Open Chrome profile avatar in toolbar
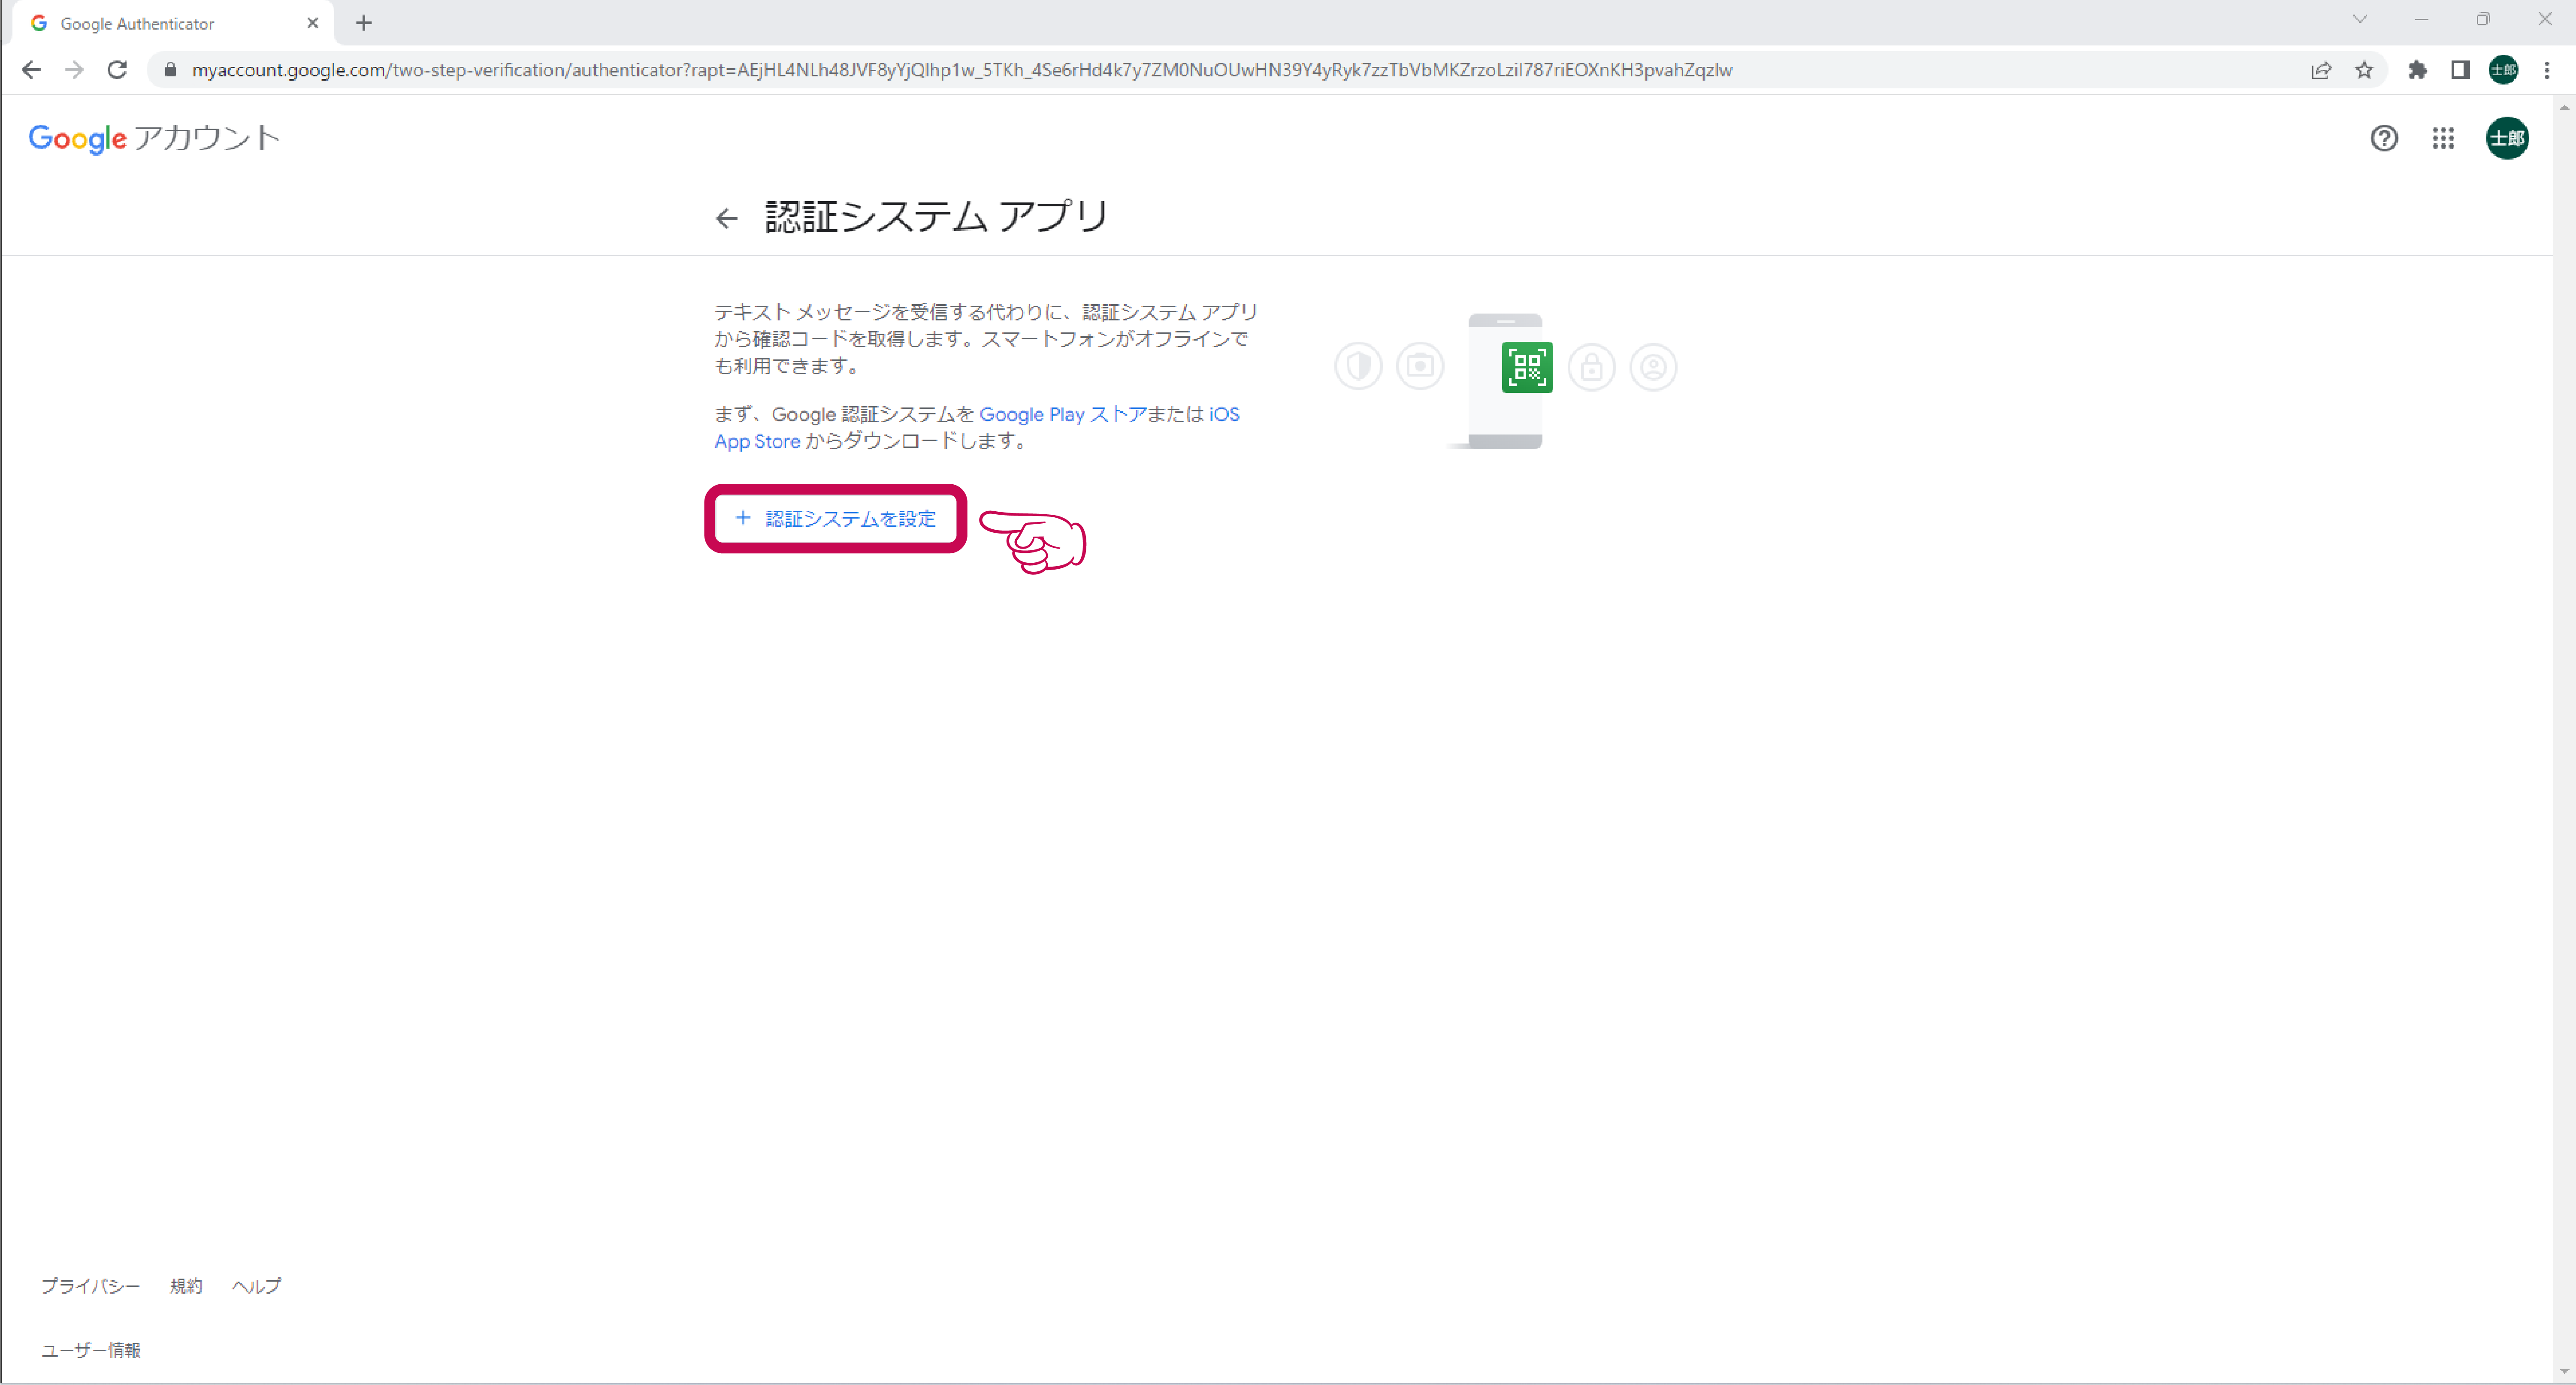 pos(2503,70)
